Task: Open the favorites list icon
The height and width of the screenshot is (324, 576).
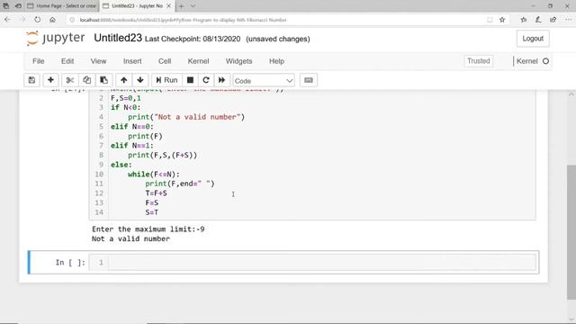Action: coord(524,20)
